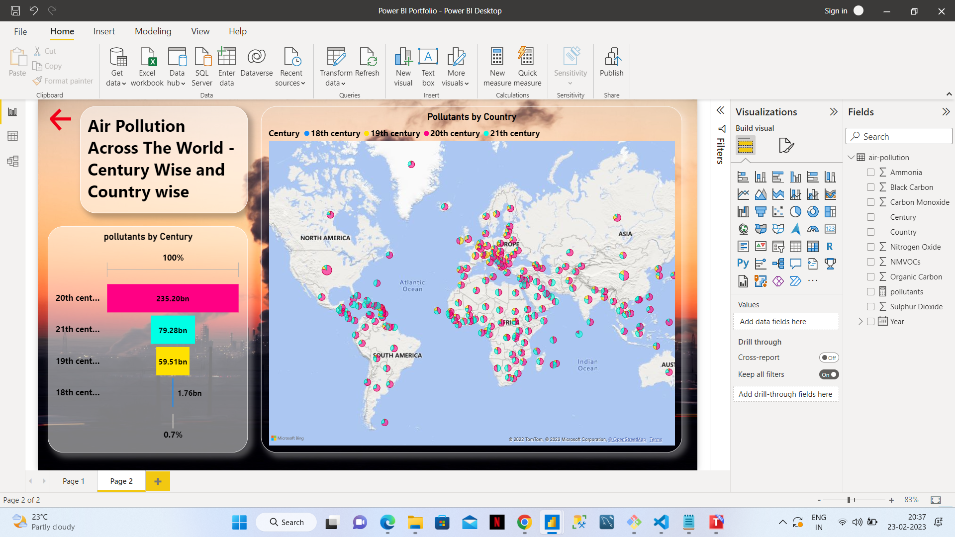Switch to the Modeling ribbon tab
The height and width of the screenshot is (537, 955).
click(x=153, y=31)
